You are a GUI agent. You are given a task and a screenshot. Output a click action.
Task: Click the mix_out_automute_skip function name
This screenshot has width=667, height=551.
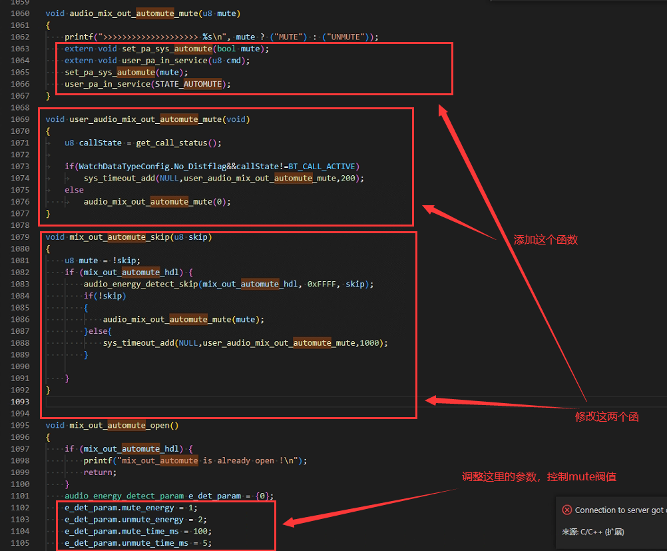119,237
